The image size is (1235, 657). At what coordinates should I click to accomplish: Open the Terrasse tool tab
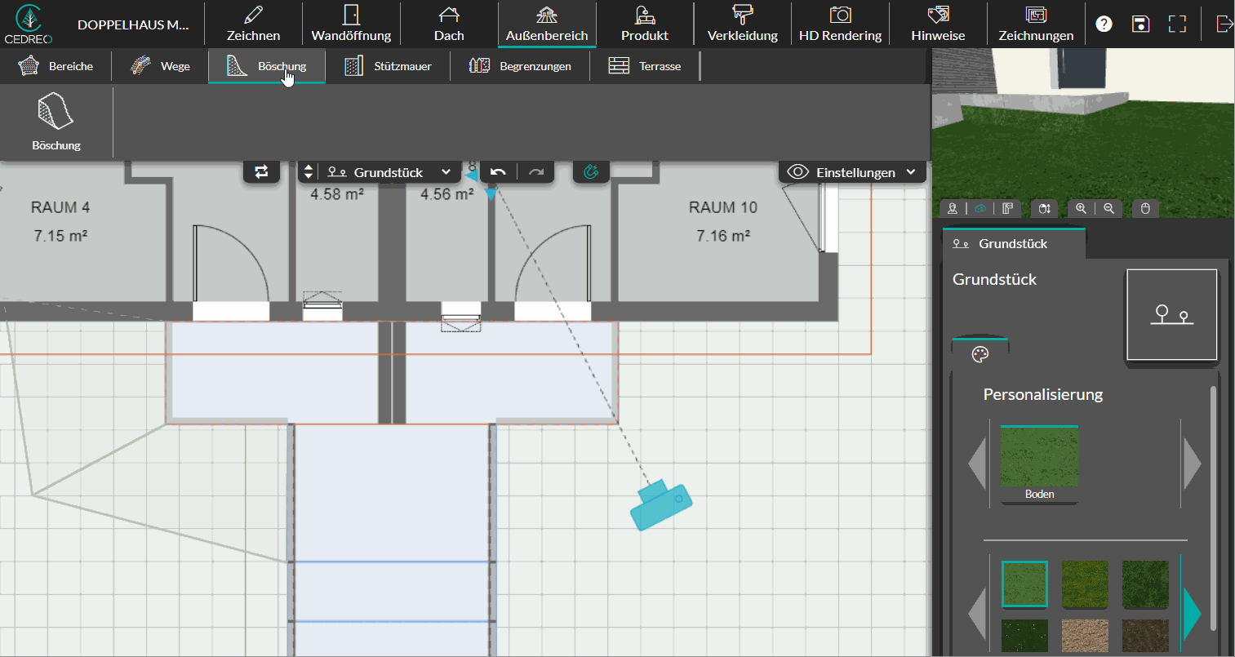pyautogui.click(x=645, y=66)
